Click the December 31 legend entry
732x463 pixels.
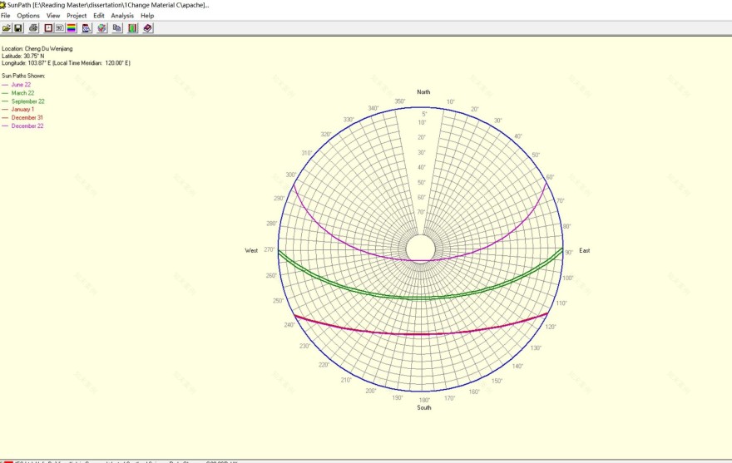pos(27,118)
